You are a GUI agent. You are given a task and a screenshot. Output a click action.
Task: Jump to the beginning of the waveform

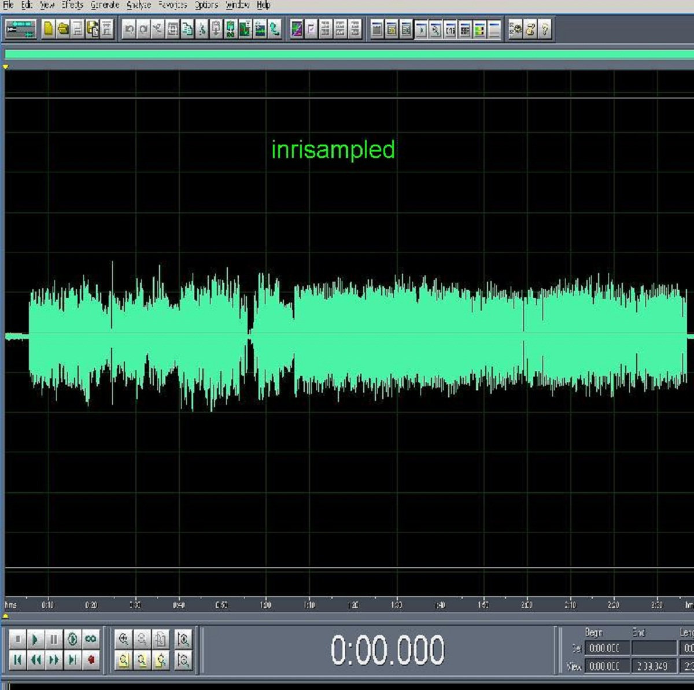click(x=17, y=659)
